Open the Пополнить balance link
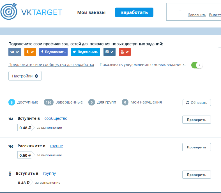The image size is (221, 193). coord(197,15)
